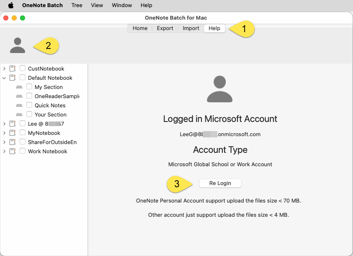Click the large account avatar above Logged in Microsoft Account
Image resolution: width=353 pixels, height=256 pixels.
[x=220, y=89]
